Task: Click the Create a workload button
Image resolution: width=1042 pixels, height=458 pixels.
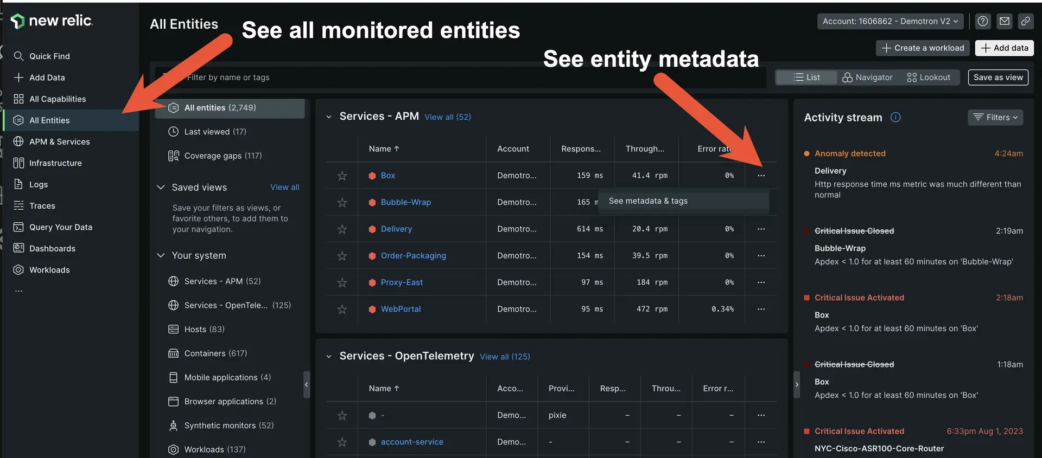Action: [922, 48]
